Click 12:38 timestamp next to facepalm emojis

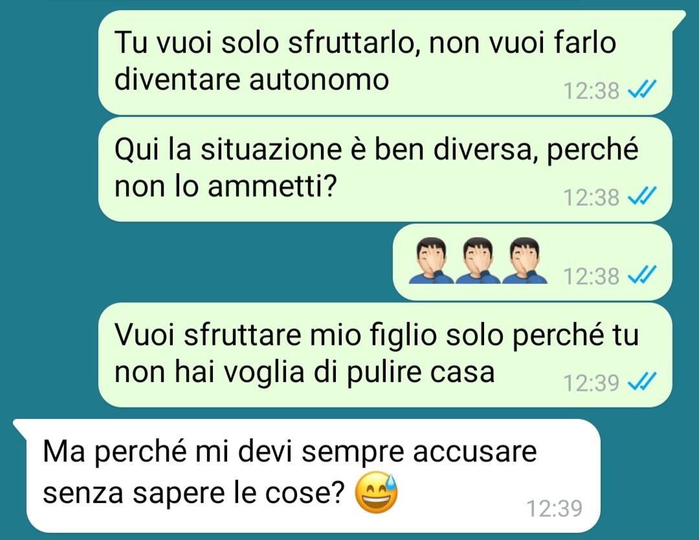click(x=591, y=275)
